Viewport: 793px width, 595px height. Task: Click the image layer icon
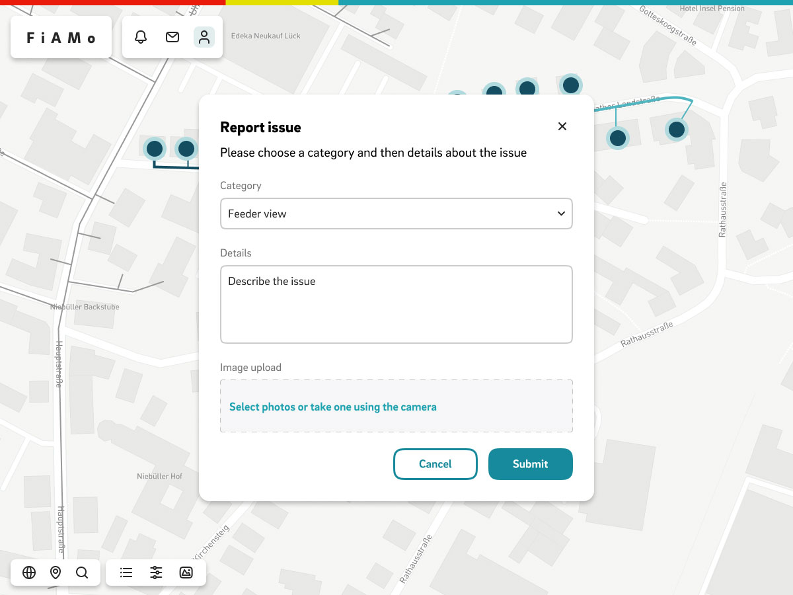186,573
